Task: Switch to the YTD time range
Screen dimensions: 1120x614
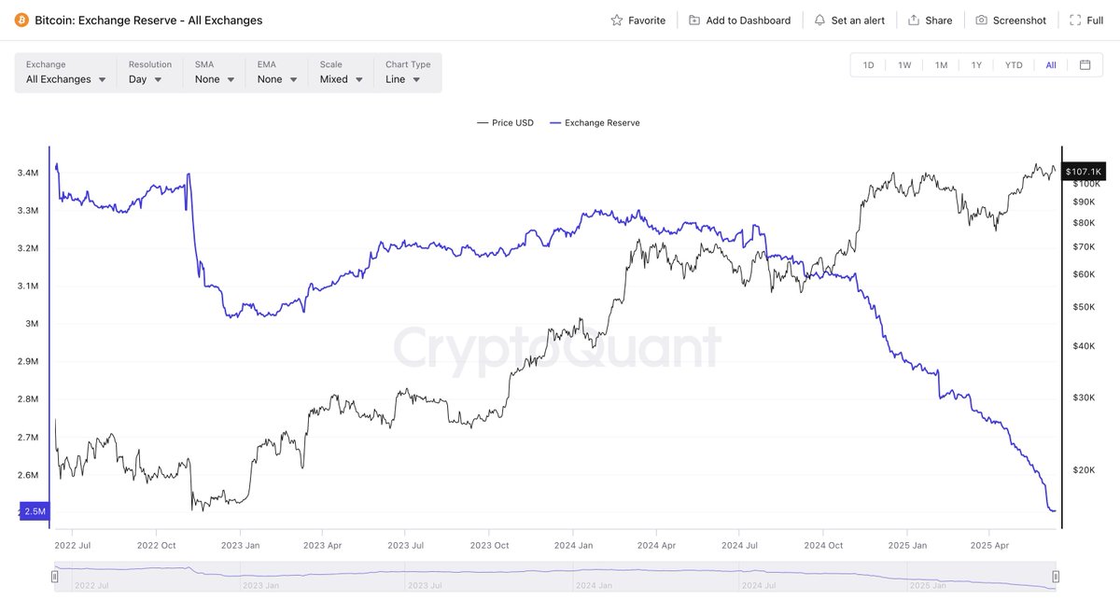Action: 1014,64
